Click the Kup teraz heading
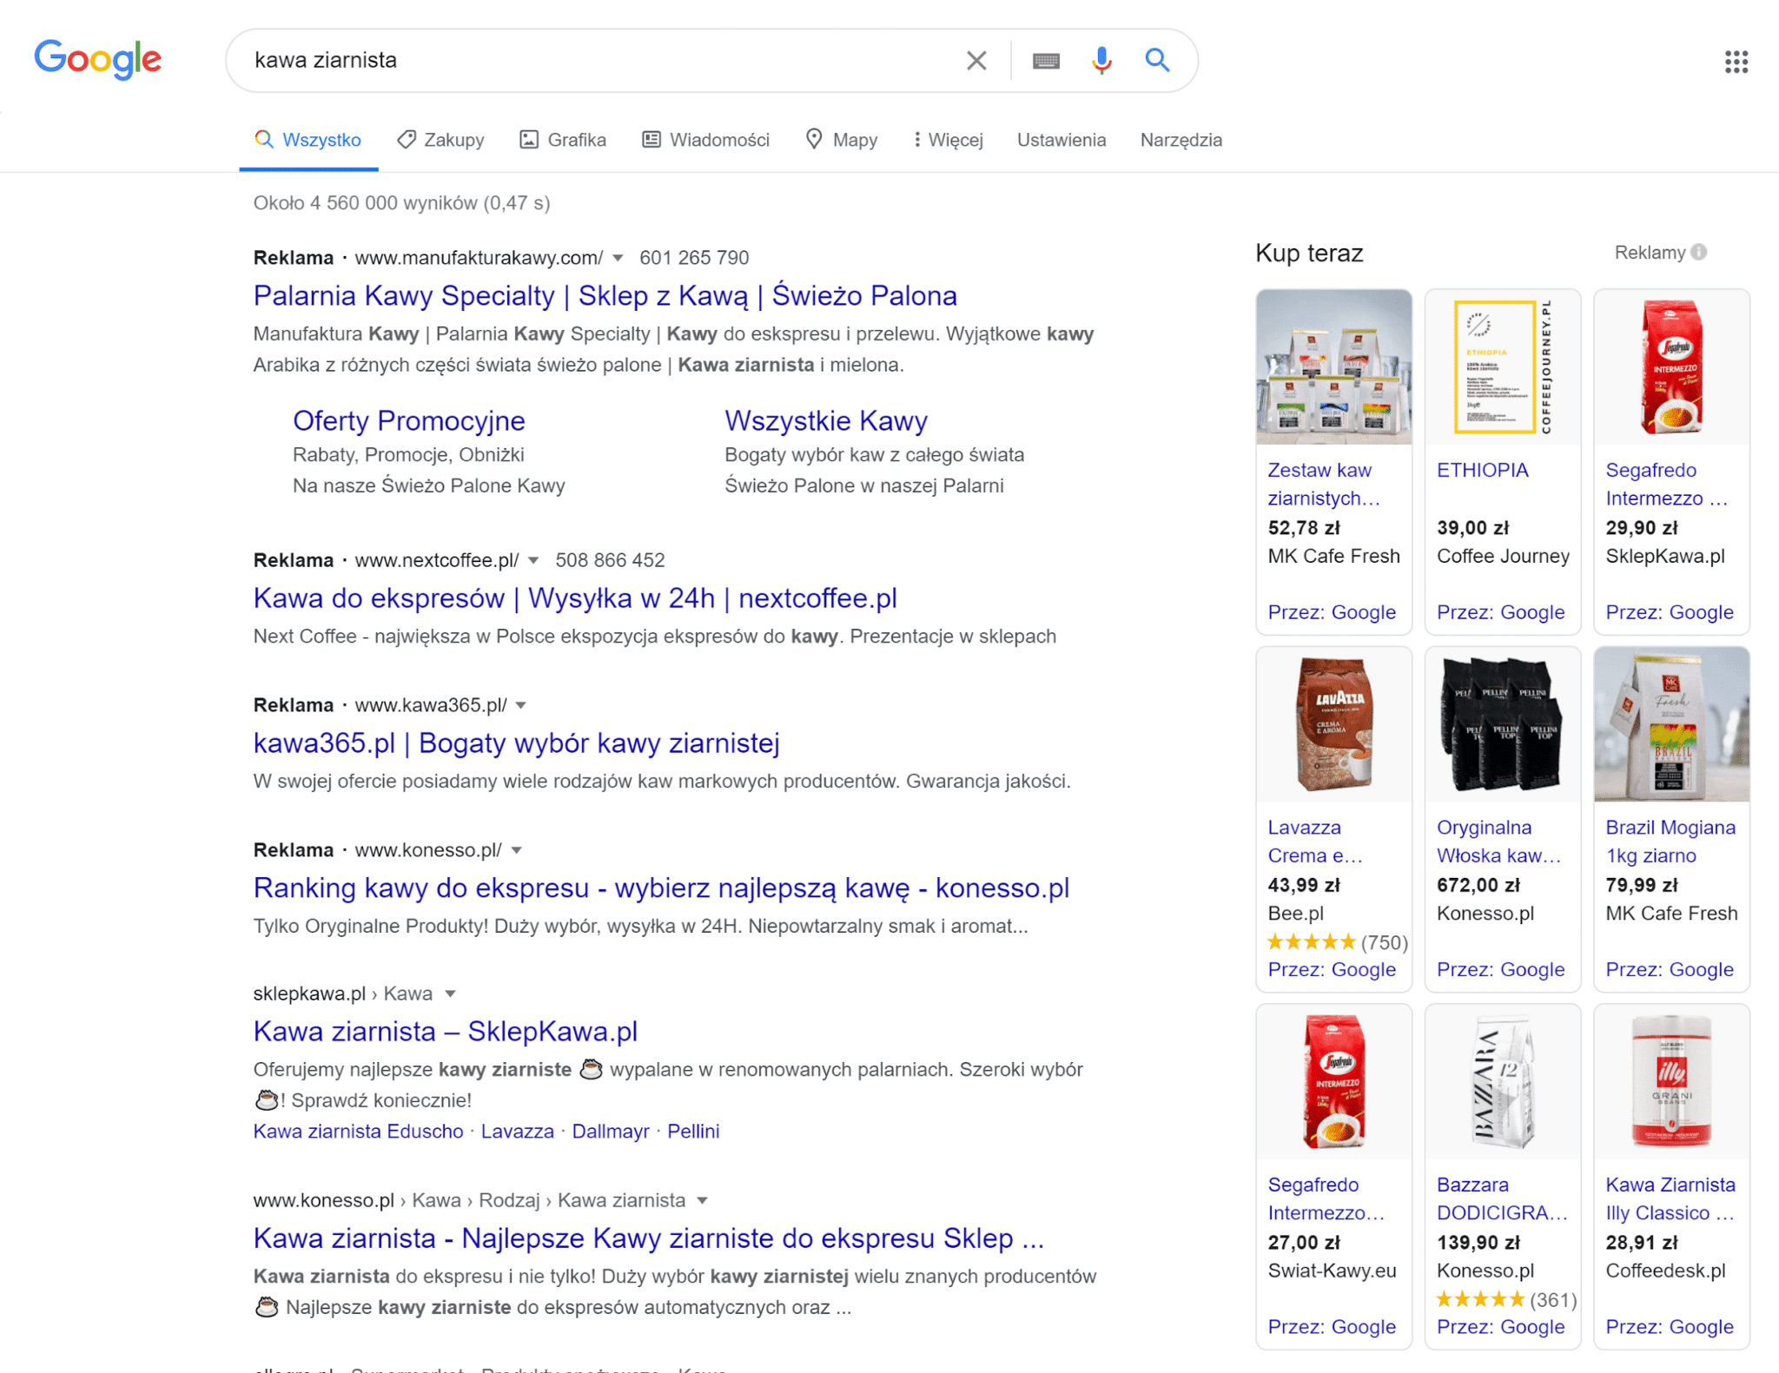Screen dimensions: 1779x1373 click(1309, 254)
